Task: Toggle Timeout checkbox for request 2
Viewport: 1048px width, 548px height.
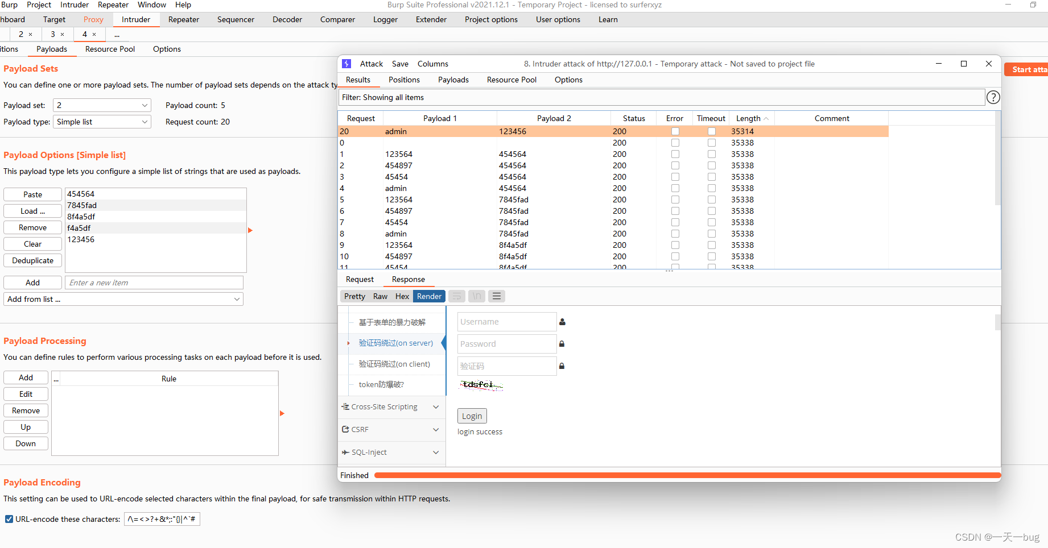Action: 711,165
